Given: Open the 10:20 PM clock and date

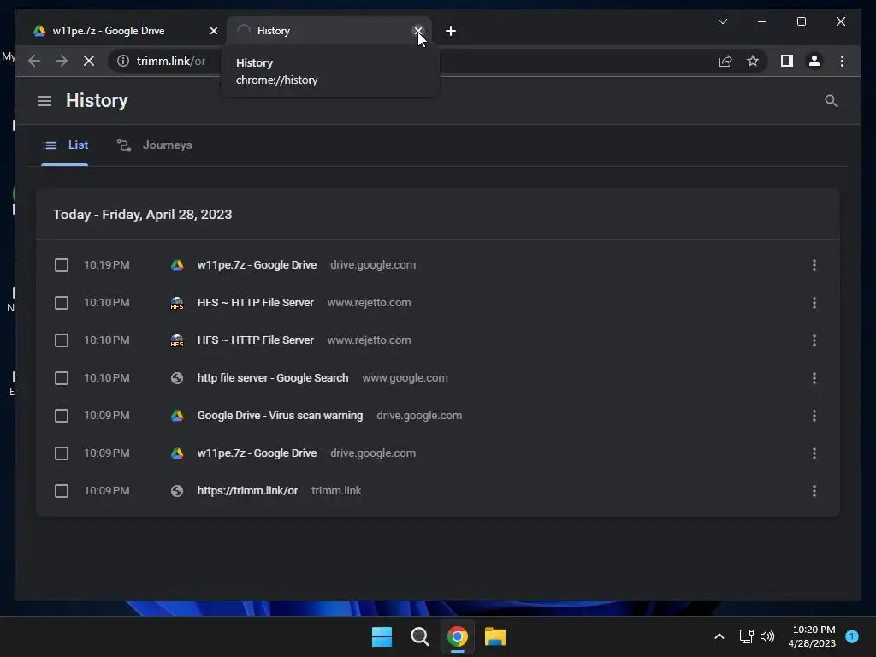Looking at the screenshot, I should 813,636.
